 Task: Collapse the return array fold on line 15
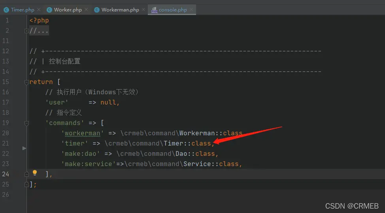(x=26, y=82)
